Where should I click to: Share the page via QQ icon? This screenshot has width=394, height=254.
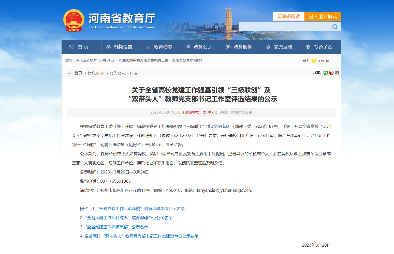tap(337, 73)
